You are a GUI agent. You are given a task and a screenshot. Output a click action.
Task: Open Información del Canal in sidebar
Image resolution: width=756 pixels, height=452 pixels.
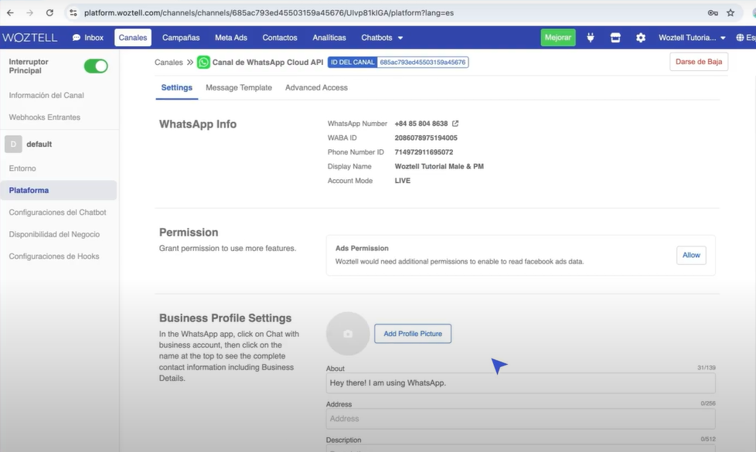point(46,95)
